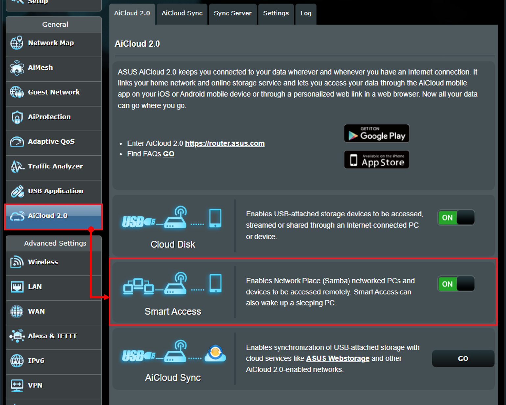Select AiMesh menu label
Image resolution: width=506 pixels, height=405 pixels.
point(40,68)
